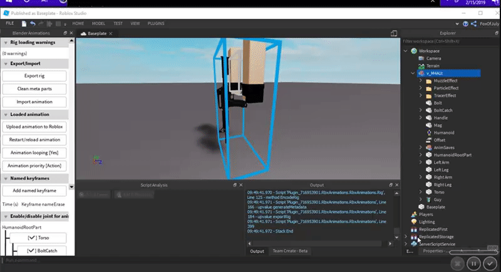This screenshot has width=501, height=272.
Task: Undock the Script Analysis panel
Action: [x=235, y=185]
